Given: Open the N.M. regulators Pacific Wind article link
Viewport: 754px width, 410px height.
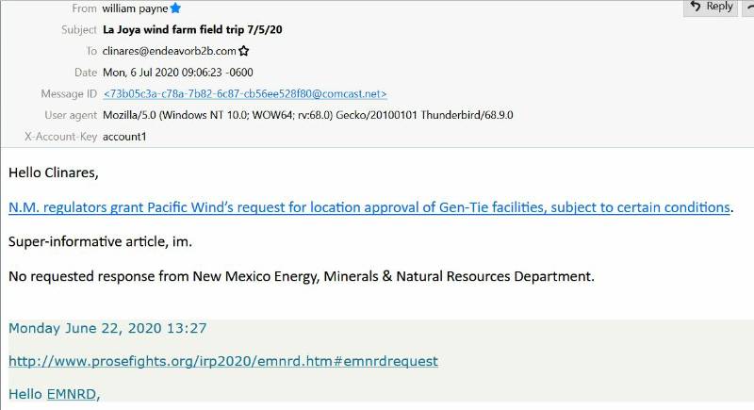Looking at the screenshot, I should (369, 207).
